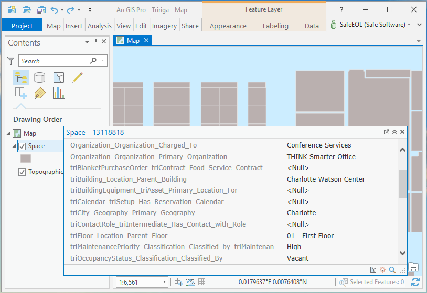Open the SafeEOL user account menu
Image resolution: width=427 pixels, height=293 pixels.
tap(370, 25)
